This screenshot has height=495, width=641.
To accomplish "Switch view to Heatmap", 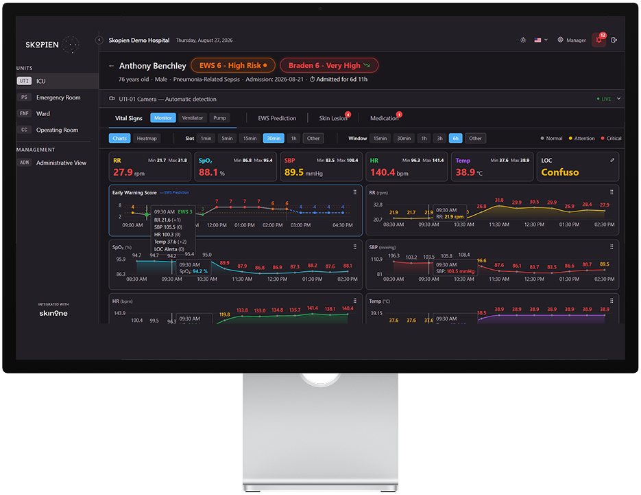I will pos(147,139).
